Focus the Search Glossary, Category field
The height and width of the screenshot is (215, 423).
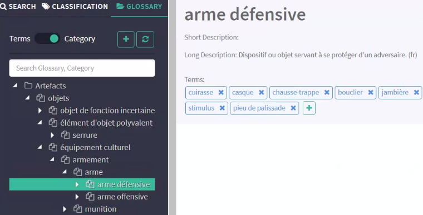point(82,68)
